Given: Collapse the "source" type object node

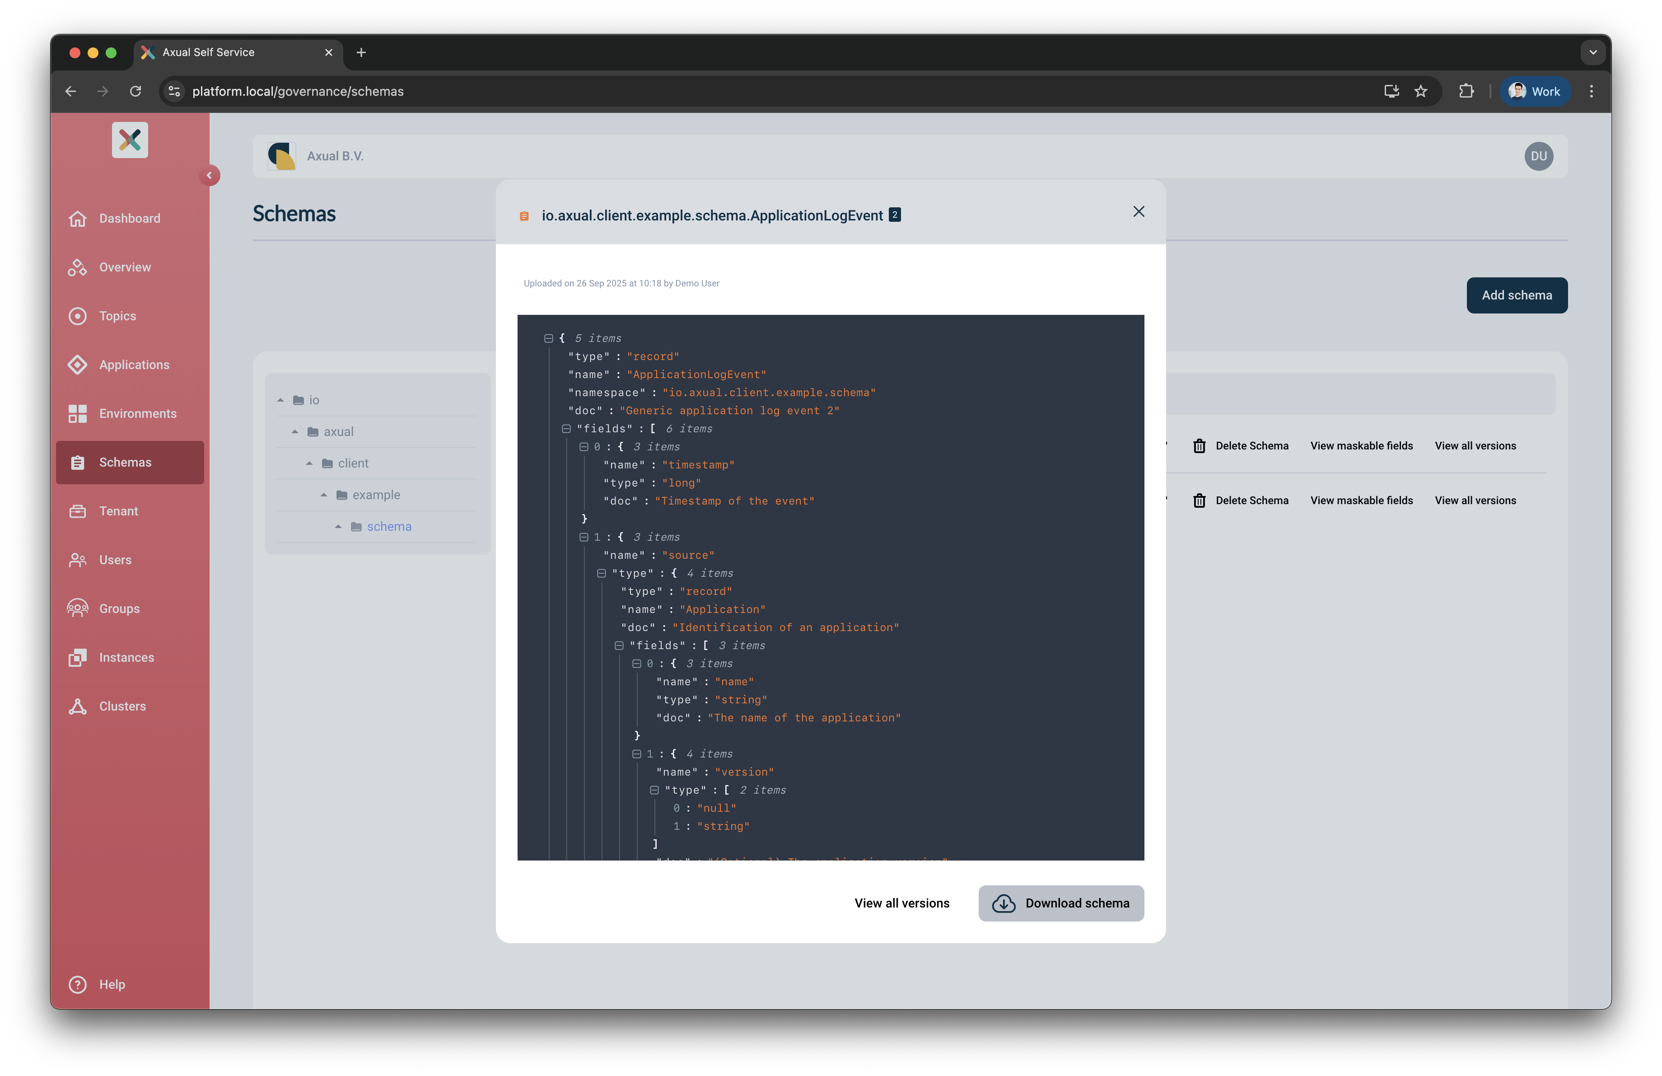Looking at the screenshot, I should pyautogui.click(x=601, y=573).
